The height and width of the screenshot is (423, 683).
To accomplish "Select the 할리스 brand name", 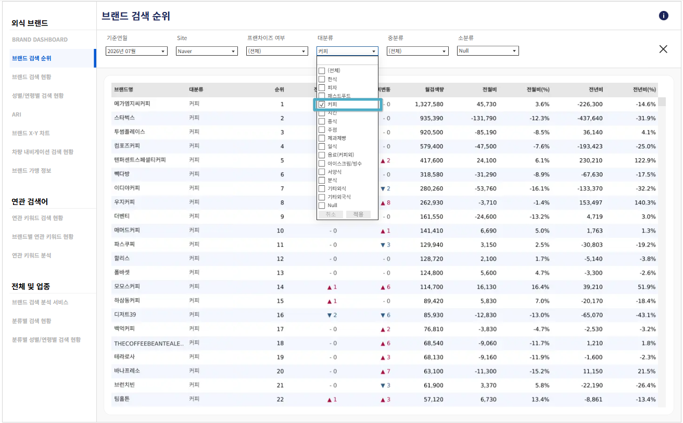I will coord(122,259).
